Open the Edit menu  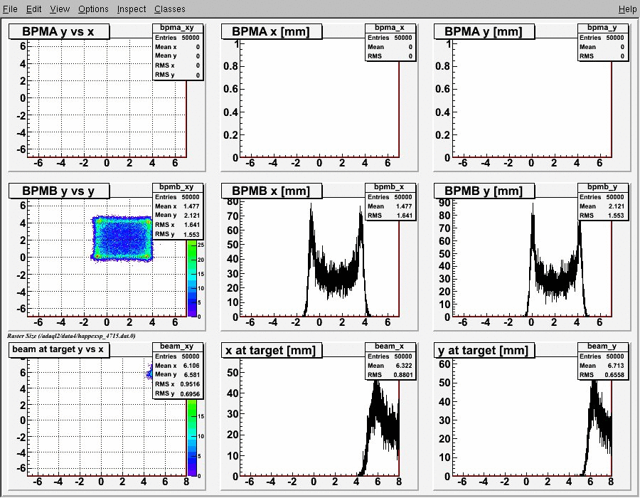click(34, 9)
